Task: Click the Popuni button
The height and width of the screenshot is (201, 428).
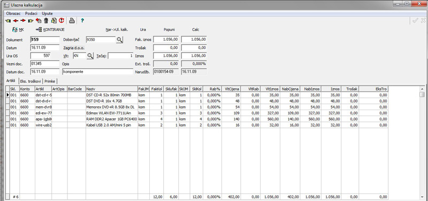Action: point(169,30)
